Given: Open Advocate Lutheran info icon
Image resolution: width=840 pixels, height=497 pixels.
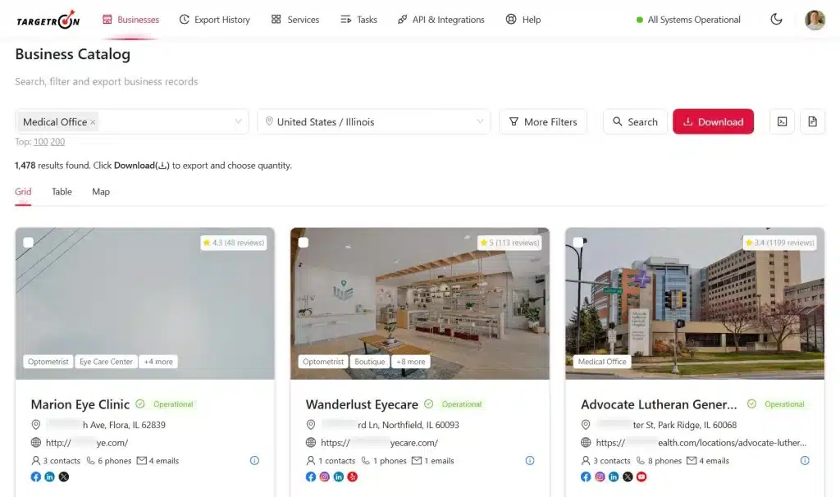Looking at the screenshot, I should (x=805, y=461).
